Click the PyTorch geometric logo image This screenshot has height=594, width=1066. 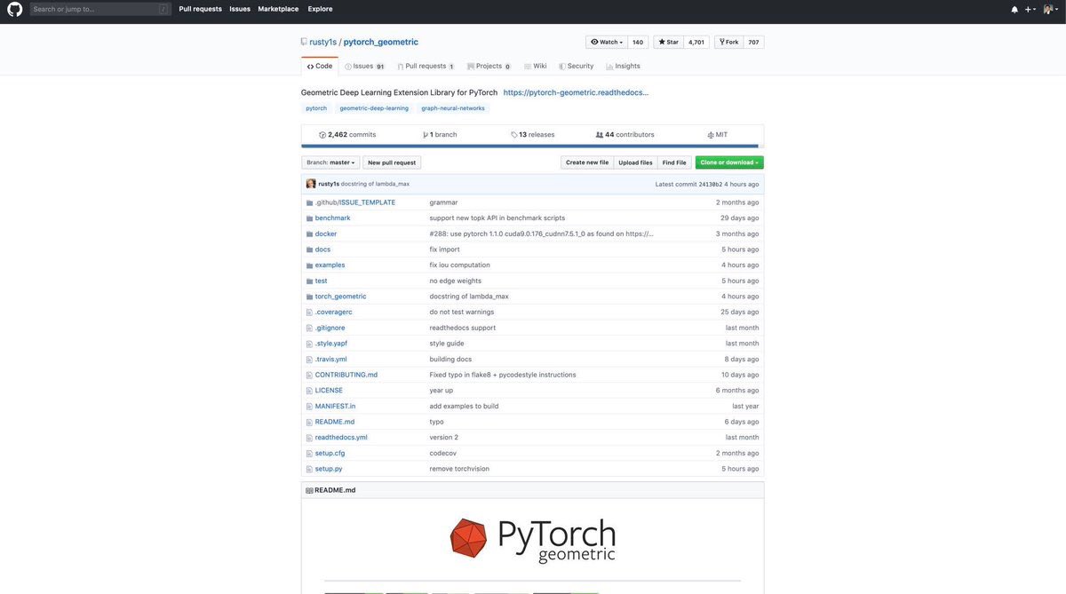532,541
